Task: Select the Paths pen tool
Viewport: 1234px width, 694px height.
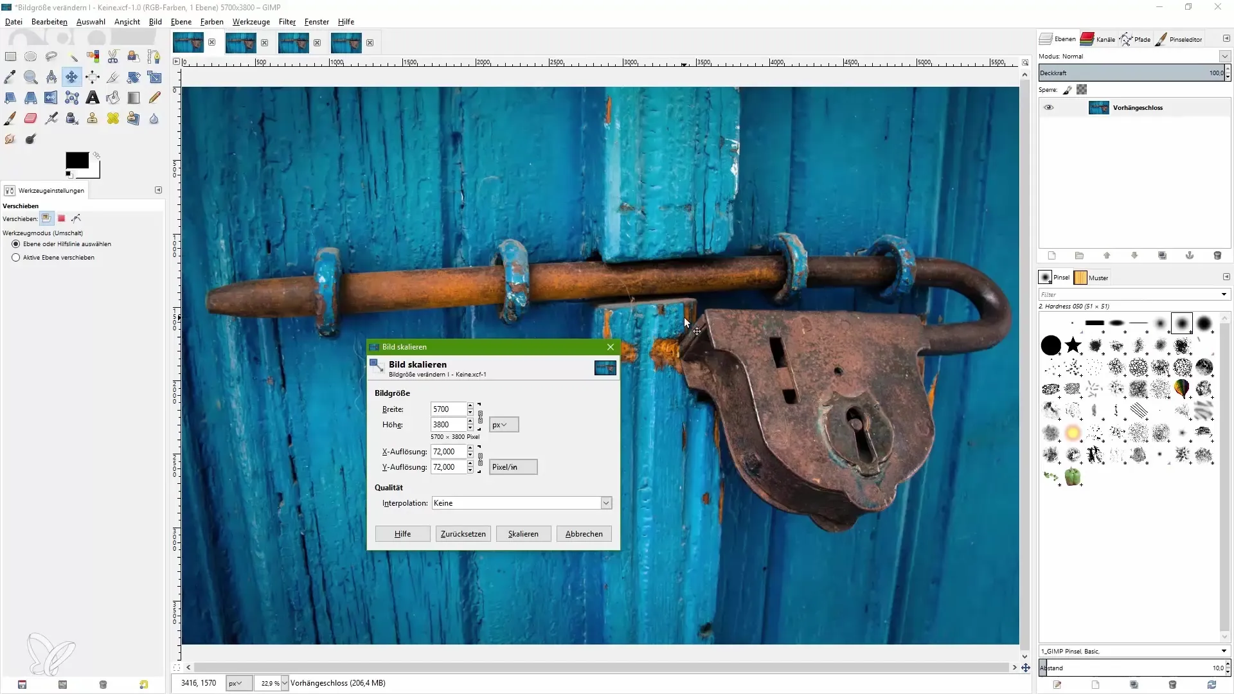Action: (x=154, y=57)
